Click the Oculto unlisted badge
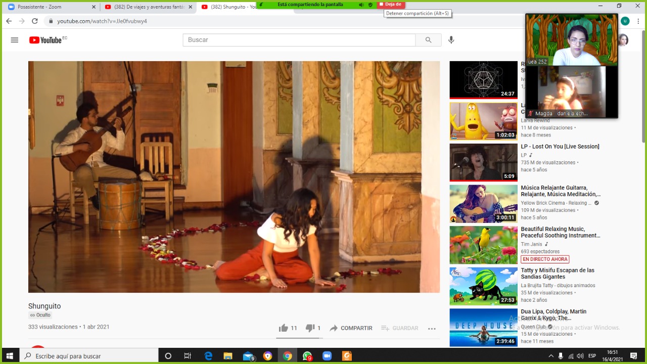The width and height of the screenshot is (647, 364). tap(40, 315)
